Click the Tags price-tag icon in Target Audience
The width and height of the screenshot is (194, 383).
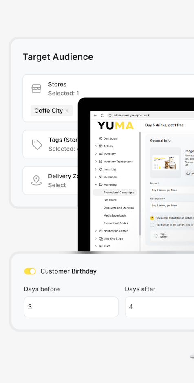[x=37, y=144]
